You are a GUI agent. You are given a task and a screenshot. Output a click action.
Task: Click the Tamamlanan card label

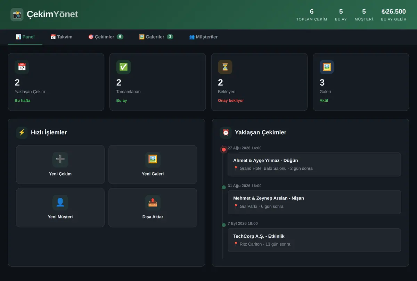pyautogui.click(x=128, y=92)
